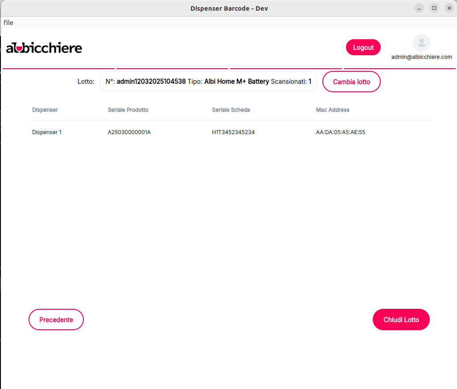Click the Seriale Prodotto column header
The height and width of the screenshot is (389, 457).
(x=128, y=110)
